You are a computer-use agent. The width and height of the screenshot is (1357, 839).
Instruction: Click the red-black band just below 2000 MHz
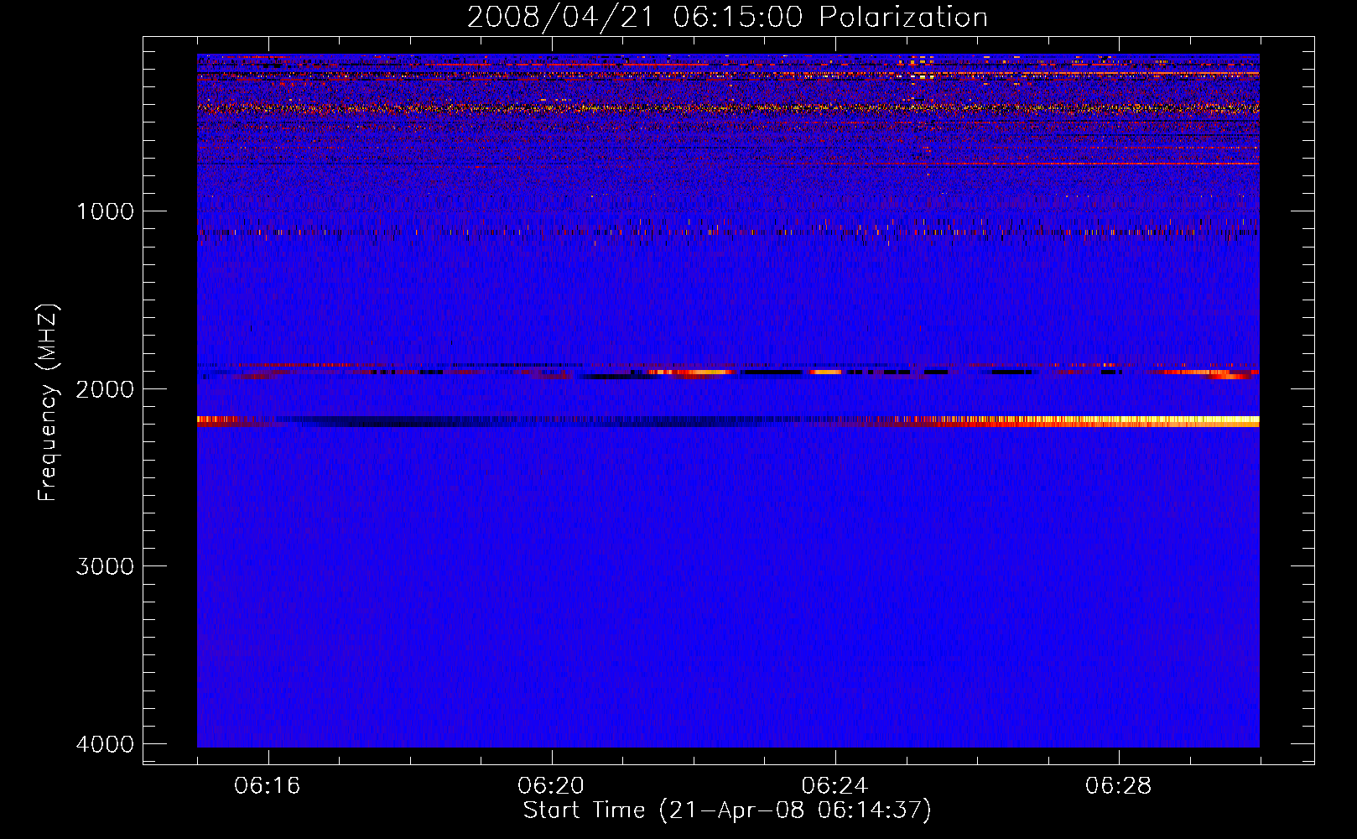pyautogui.click(x=728, y=371)
